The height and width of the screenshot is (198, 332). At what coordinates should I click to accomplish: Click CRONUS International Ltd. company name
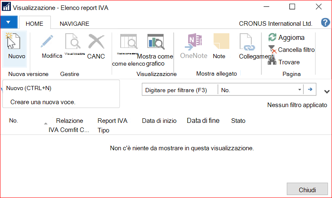pos(276,24)
